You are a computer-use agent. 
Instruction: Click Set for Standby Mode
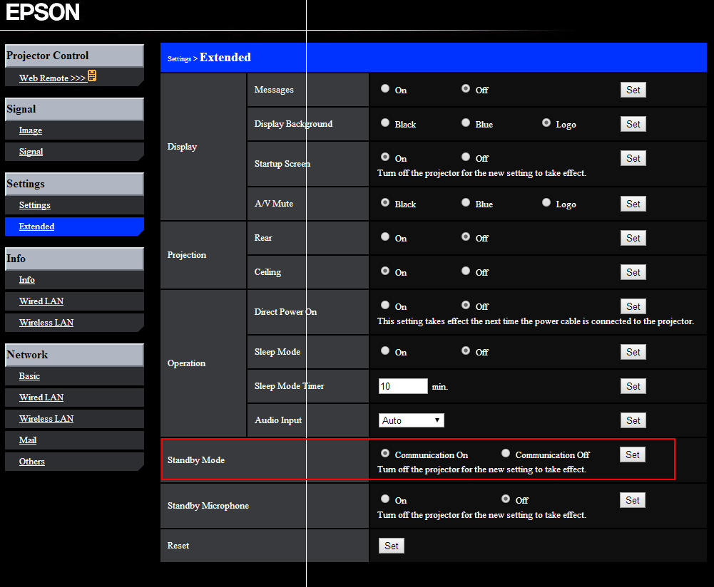coord(632,454)
